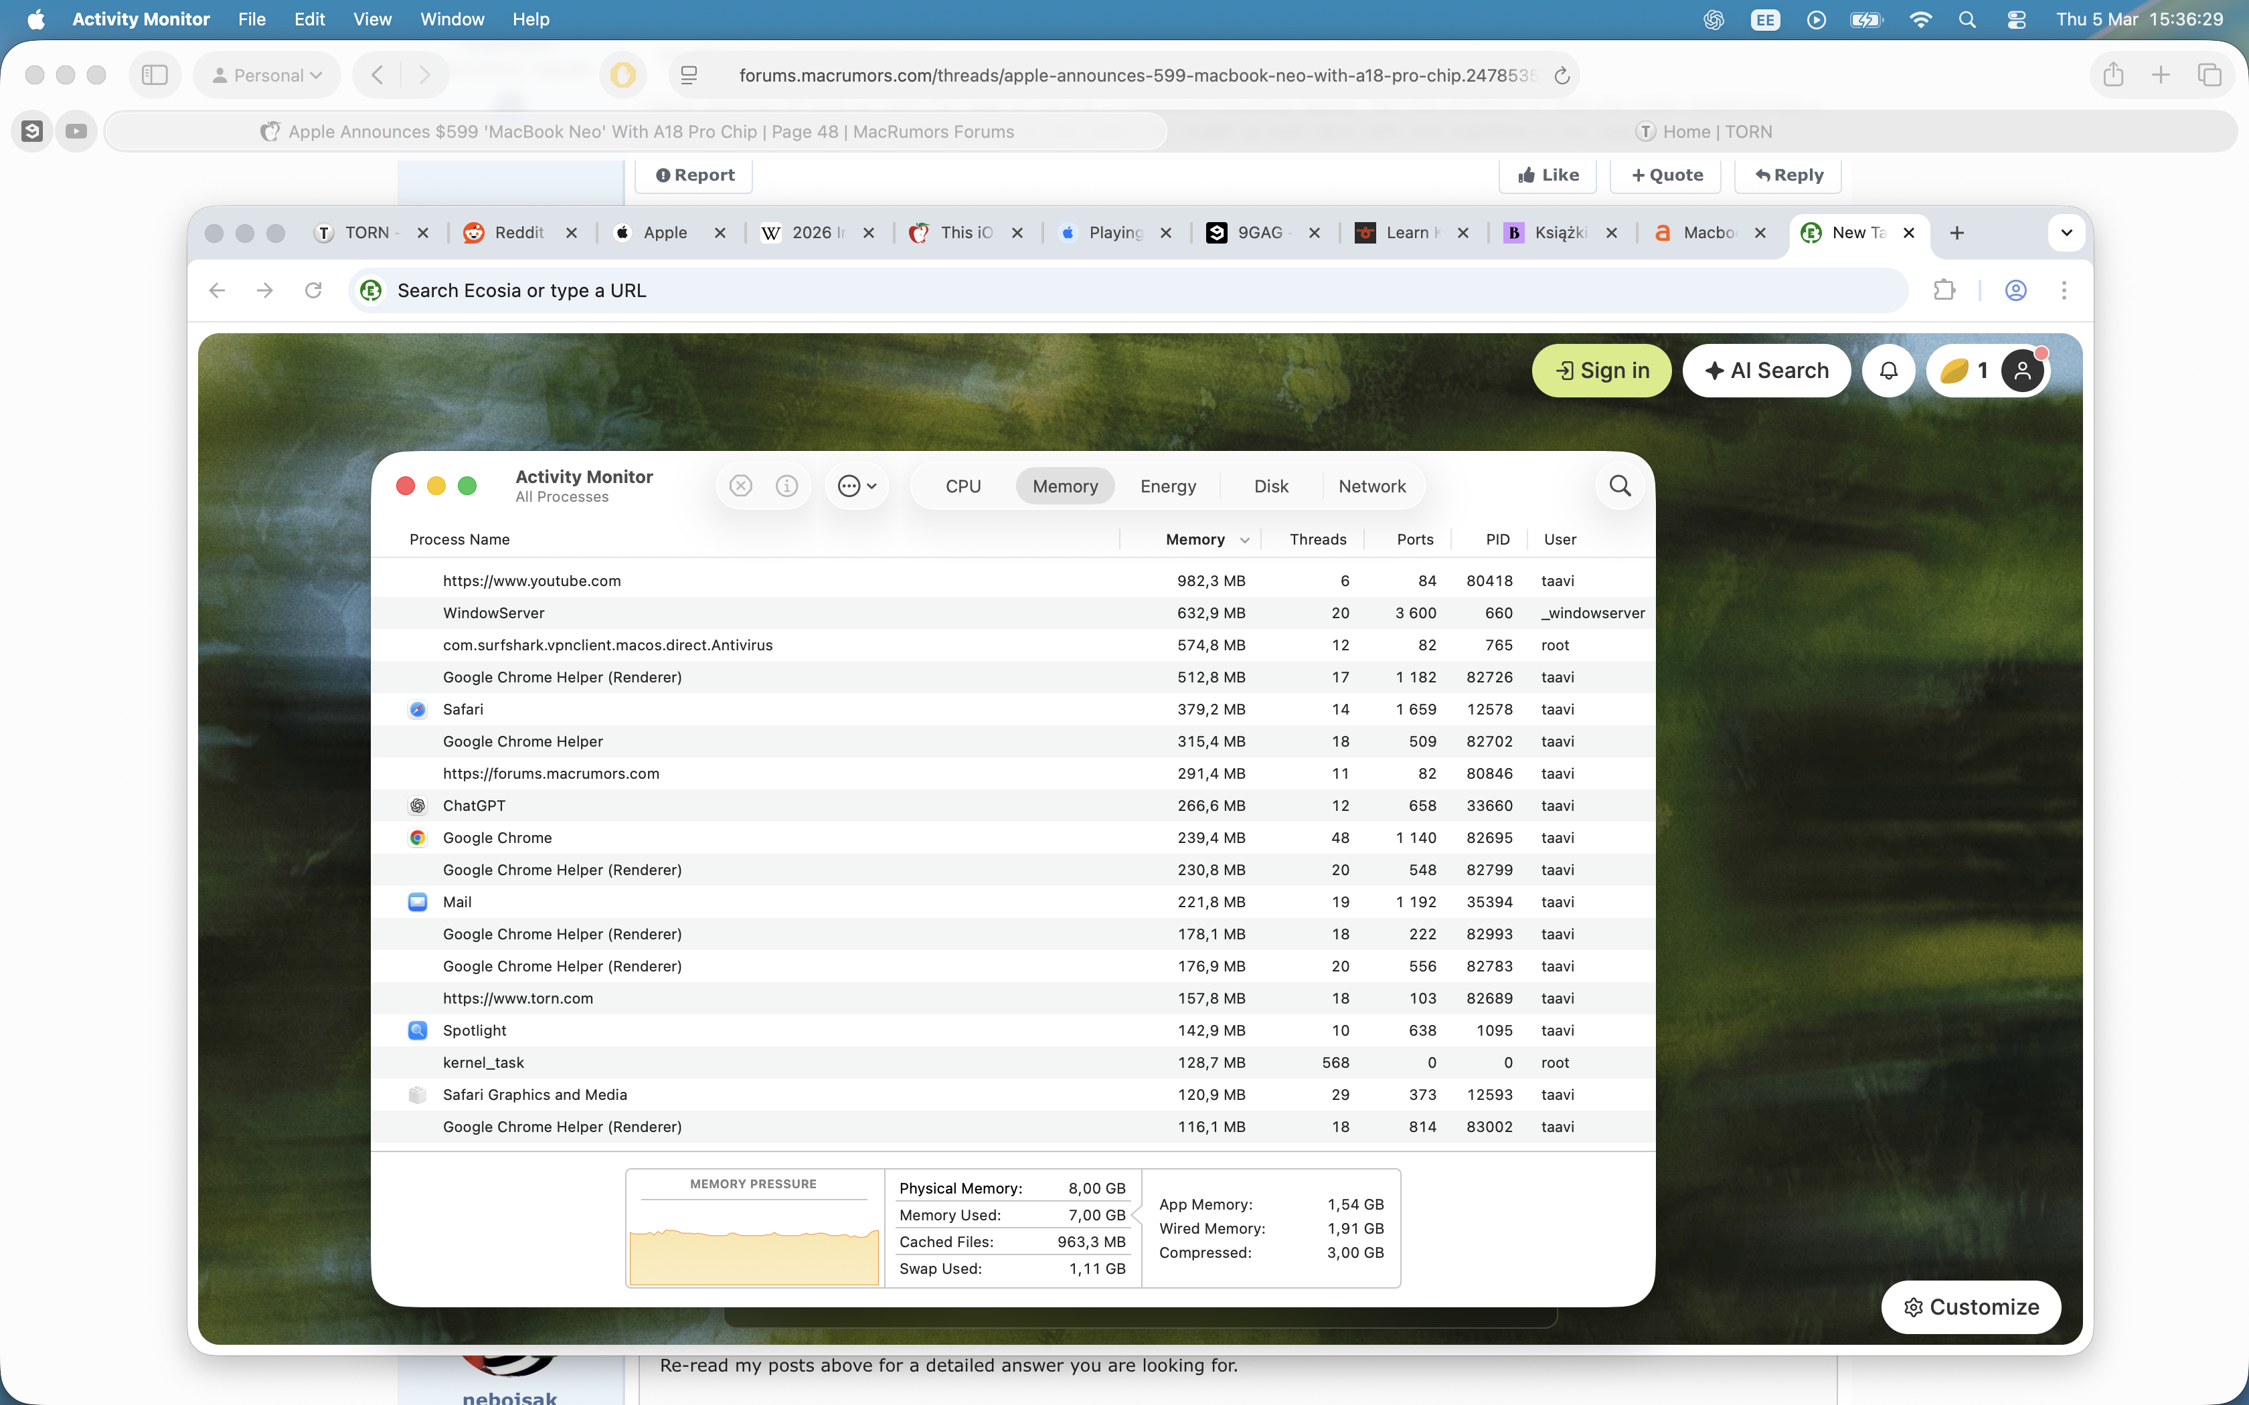Go forward in the Chrome window
The image size is (2249, 1405).
pyautogui.click(x=265, y=291)
